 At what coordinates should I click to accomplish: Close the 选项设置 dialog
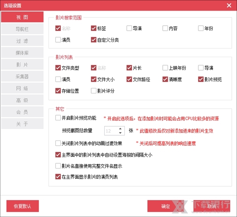point(229,6)
